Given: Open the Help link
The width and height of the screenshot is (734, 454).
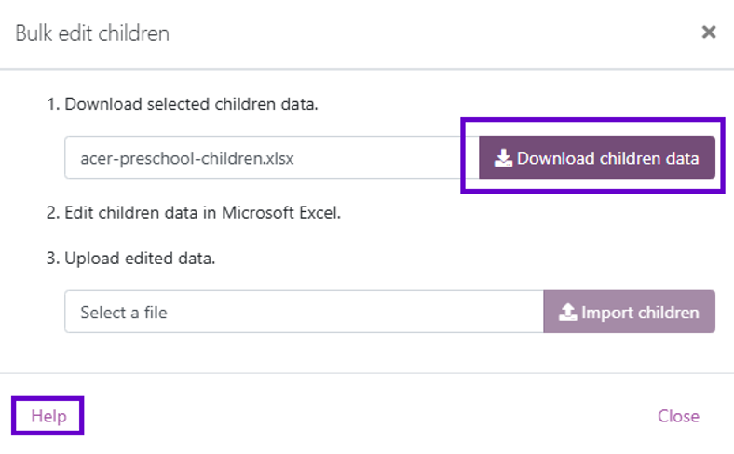Looking at the screenshot, I should [x=48, y=416].
